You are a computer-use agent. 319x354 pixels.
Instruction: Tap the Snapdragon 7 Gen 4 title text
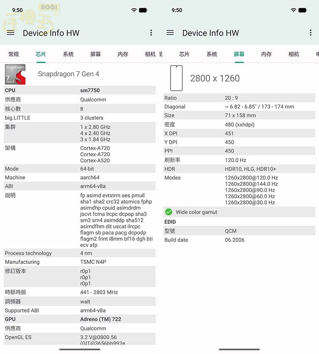coord(68,74)
